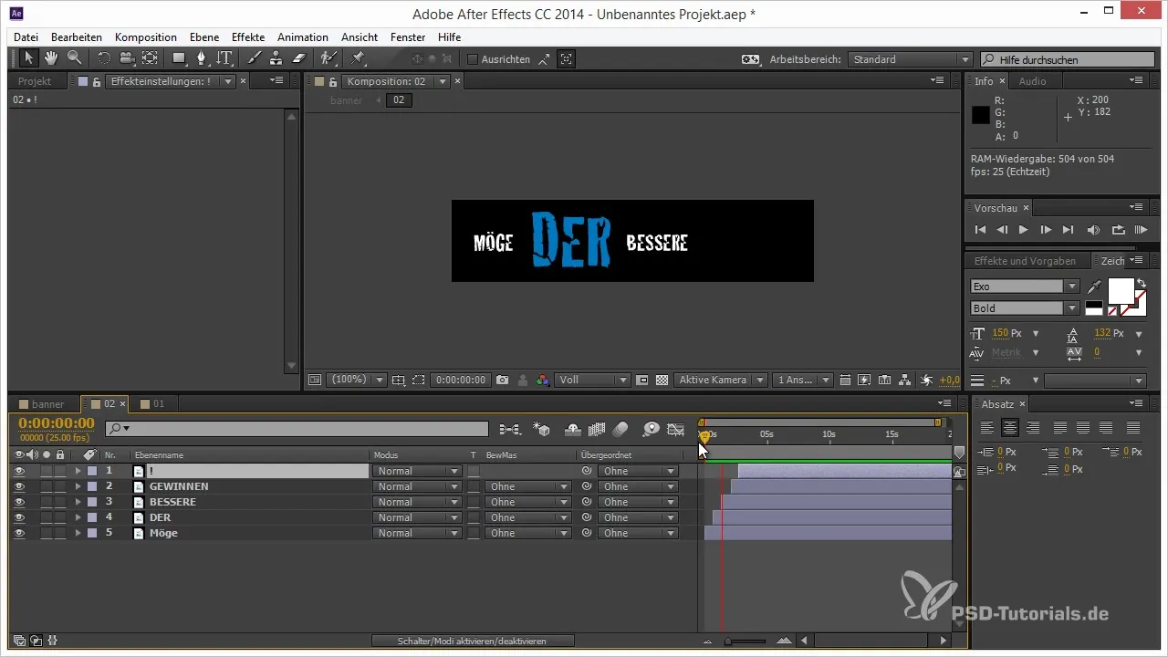Select the Selection arrow tool
The height and width of the screenshot is (657, 1168).
(29, 58)
